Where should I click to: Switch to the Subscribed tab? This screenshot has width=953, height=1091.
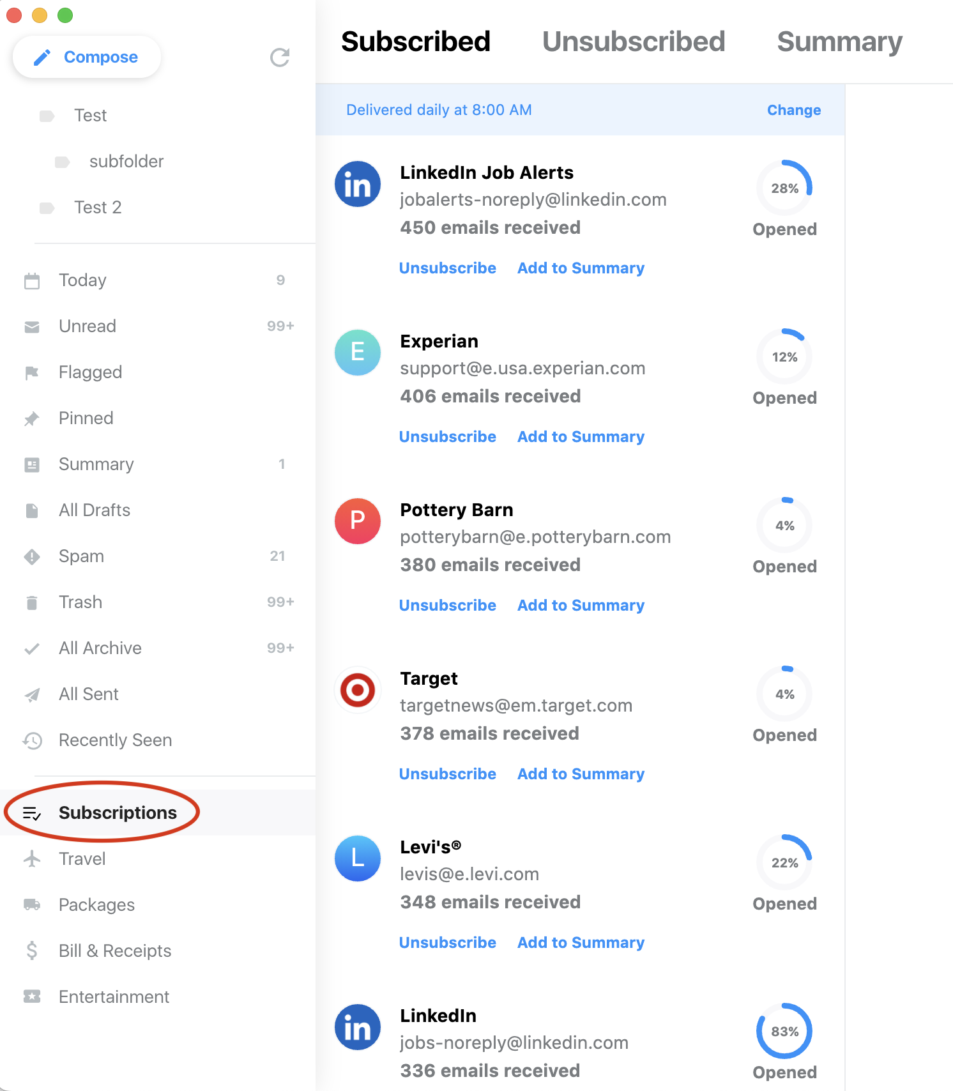click(416, 42)
